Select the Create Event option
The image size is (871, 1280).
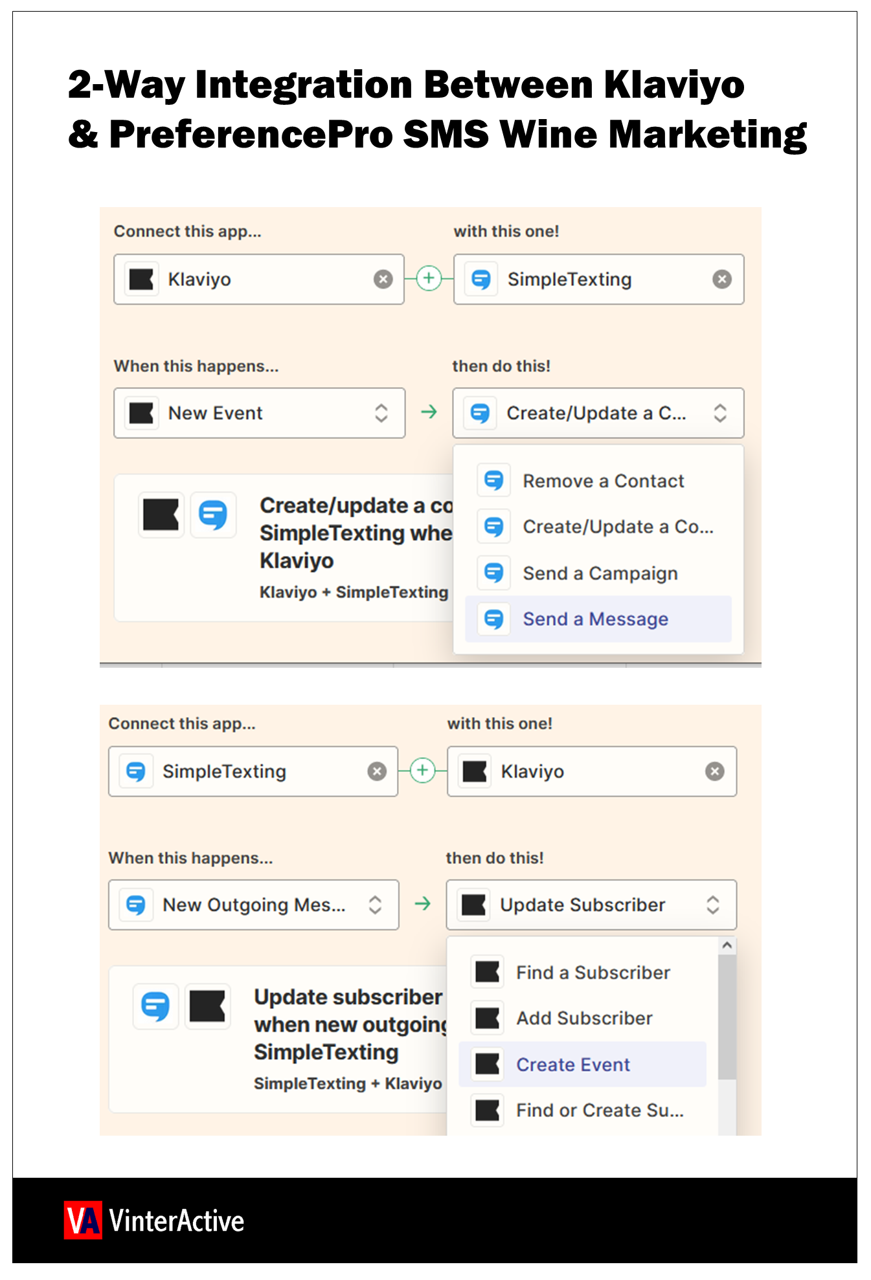point(572,1065)
